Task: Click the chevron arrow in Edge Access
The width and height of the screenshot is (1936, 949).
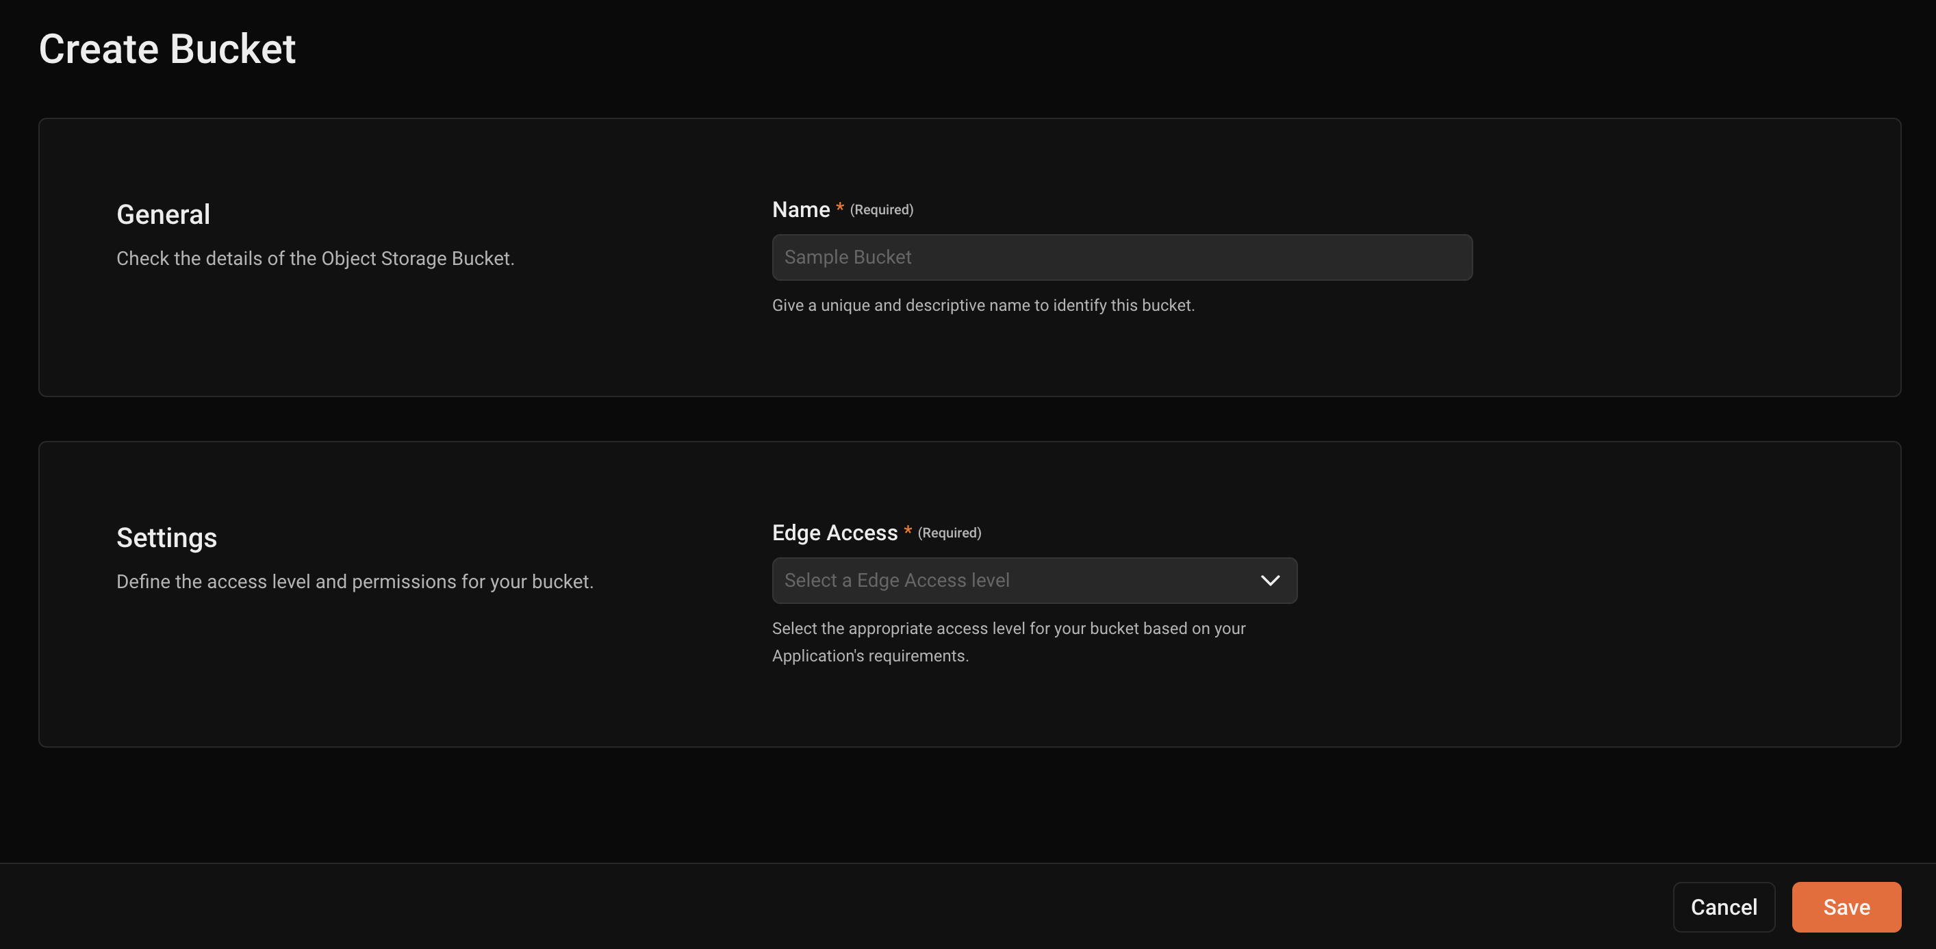Action: (1270, 581)
